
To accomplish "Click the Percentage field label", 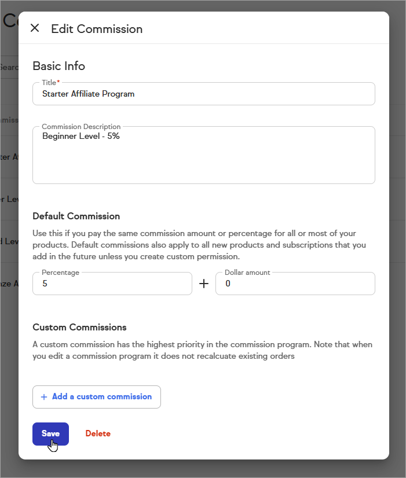I will (x=61, y=272).
